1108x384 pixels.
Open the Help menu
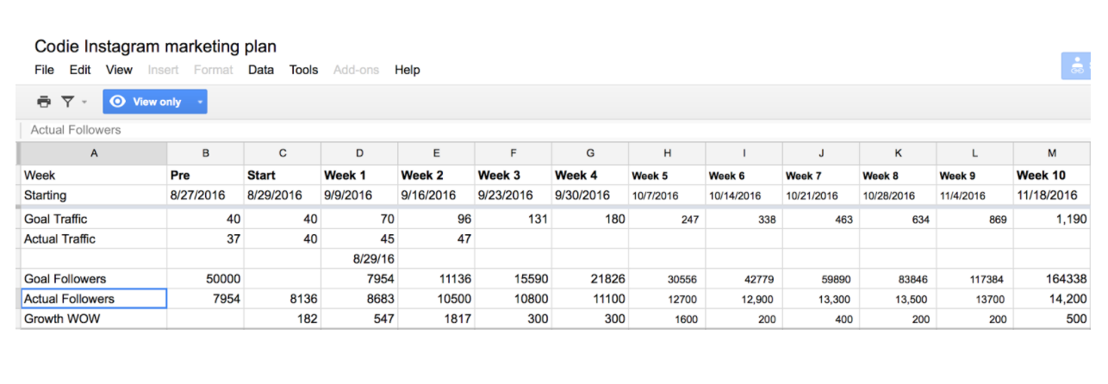pos(408,70)
